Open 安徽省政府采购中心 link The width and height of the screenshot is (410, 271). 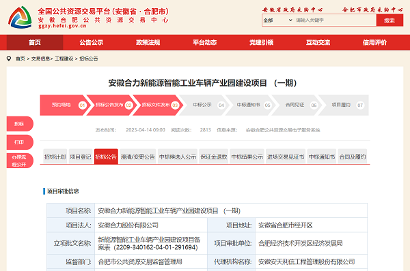pyautogui.click(x=292, y=10)
